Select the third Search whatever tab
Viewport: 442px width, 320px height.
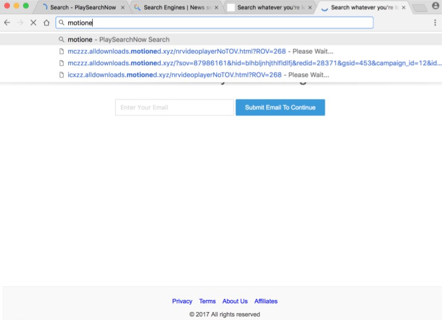click(x=267, y=8)
